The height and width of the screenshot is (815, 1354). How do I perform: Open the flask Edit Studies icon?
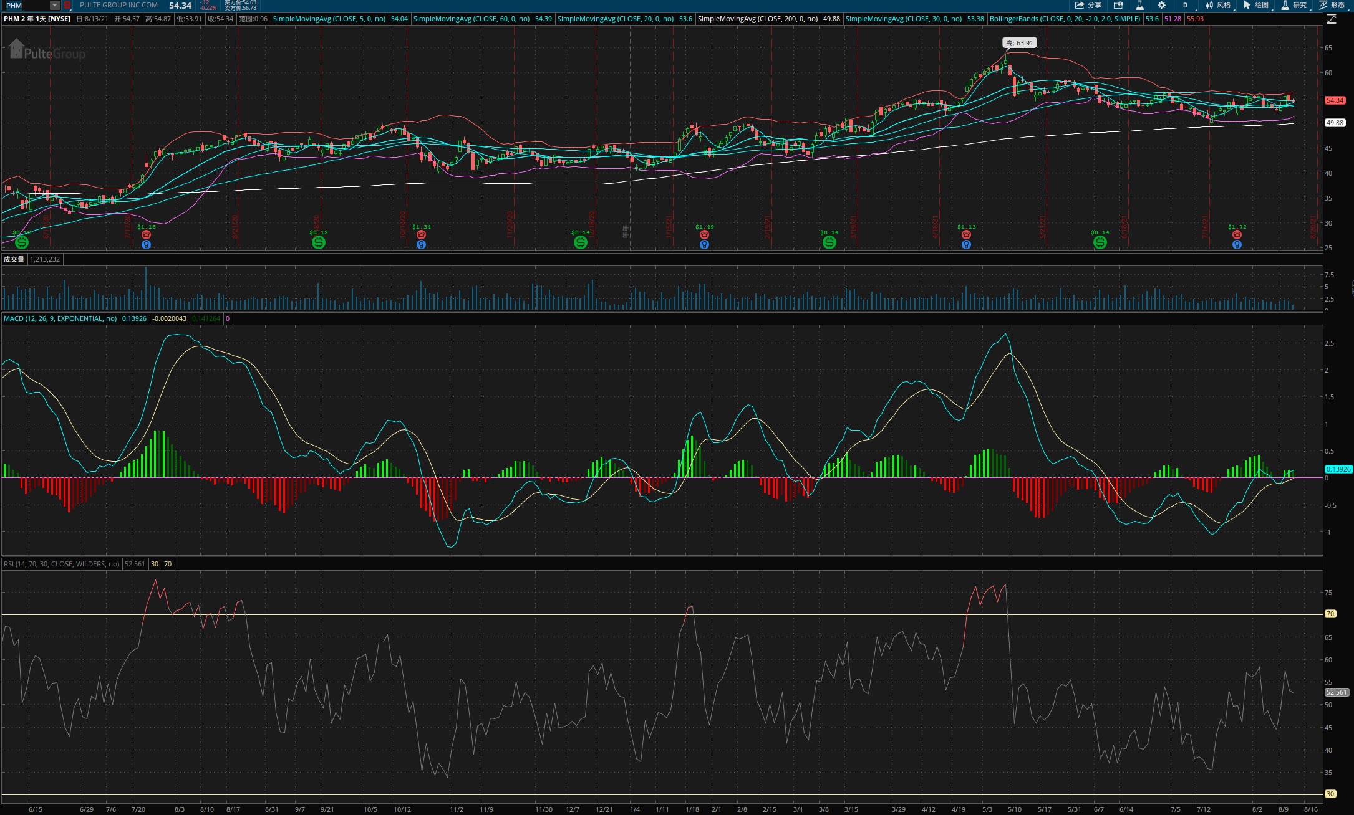coord(1139,5)
